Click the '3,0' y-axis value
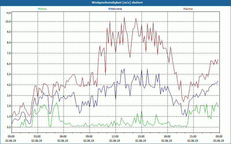 click(9, 96)
